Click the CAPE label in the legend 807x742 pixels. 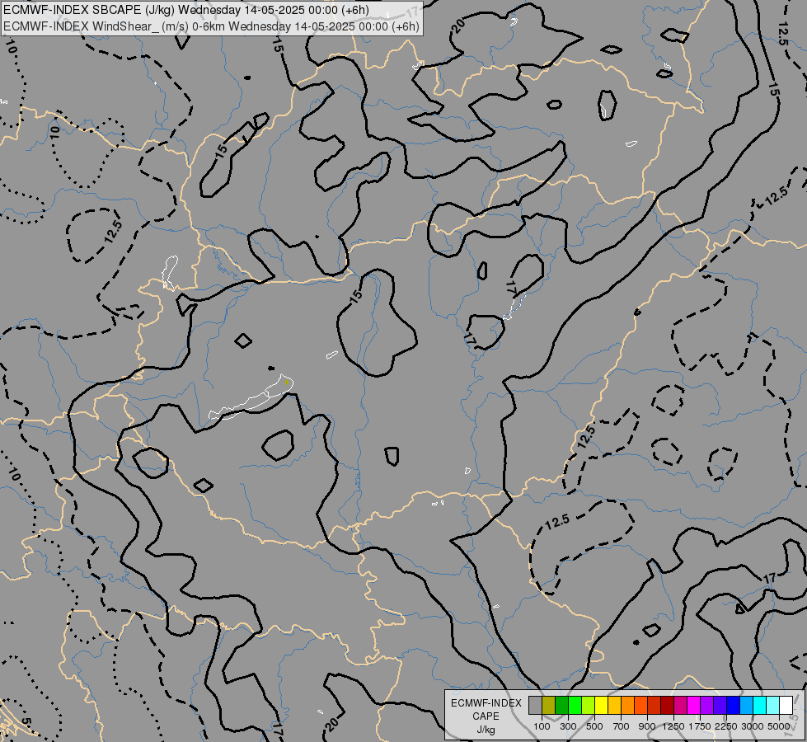pyautogui.click(x=486, y=716)
